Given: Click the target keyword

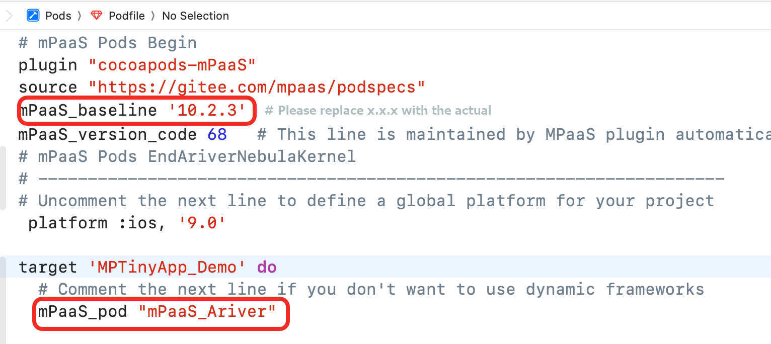Looking at the screenshot, I should coord(48,267).
